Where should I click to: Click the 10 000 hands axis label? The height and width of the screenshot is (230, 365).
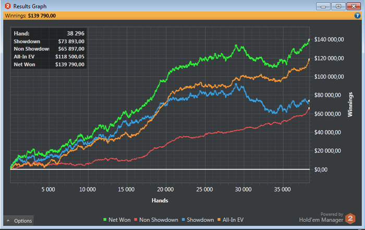point(88,189)
